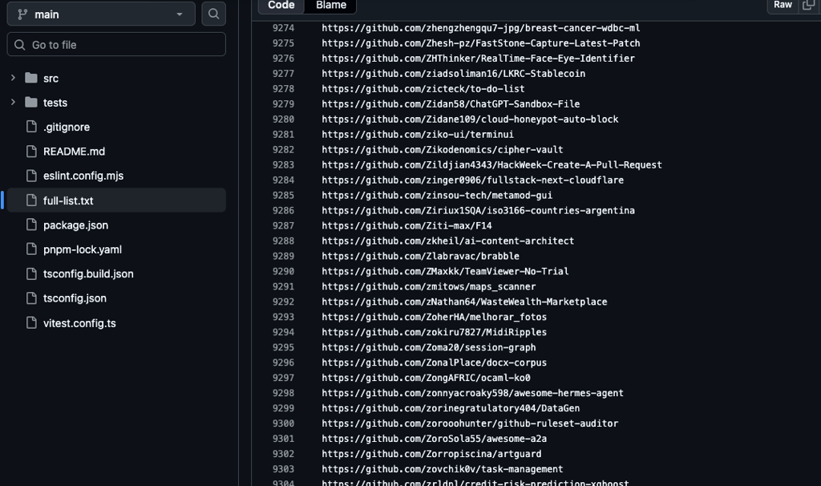Screen dimensions: 821x486
Task: Click the file icon beside vitest.config.ts
Action: tap(31, 322)
